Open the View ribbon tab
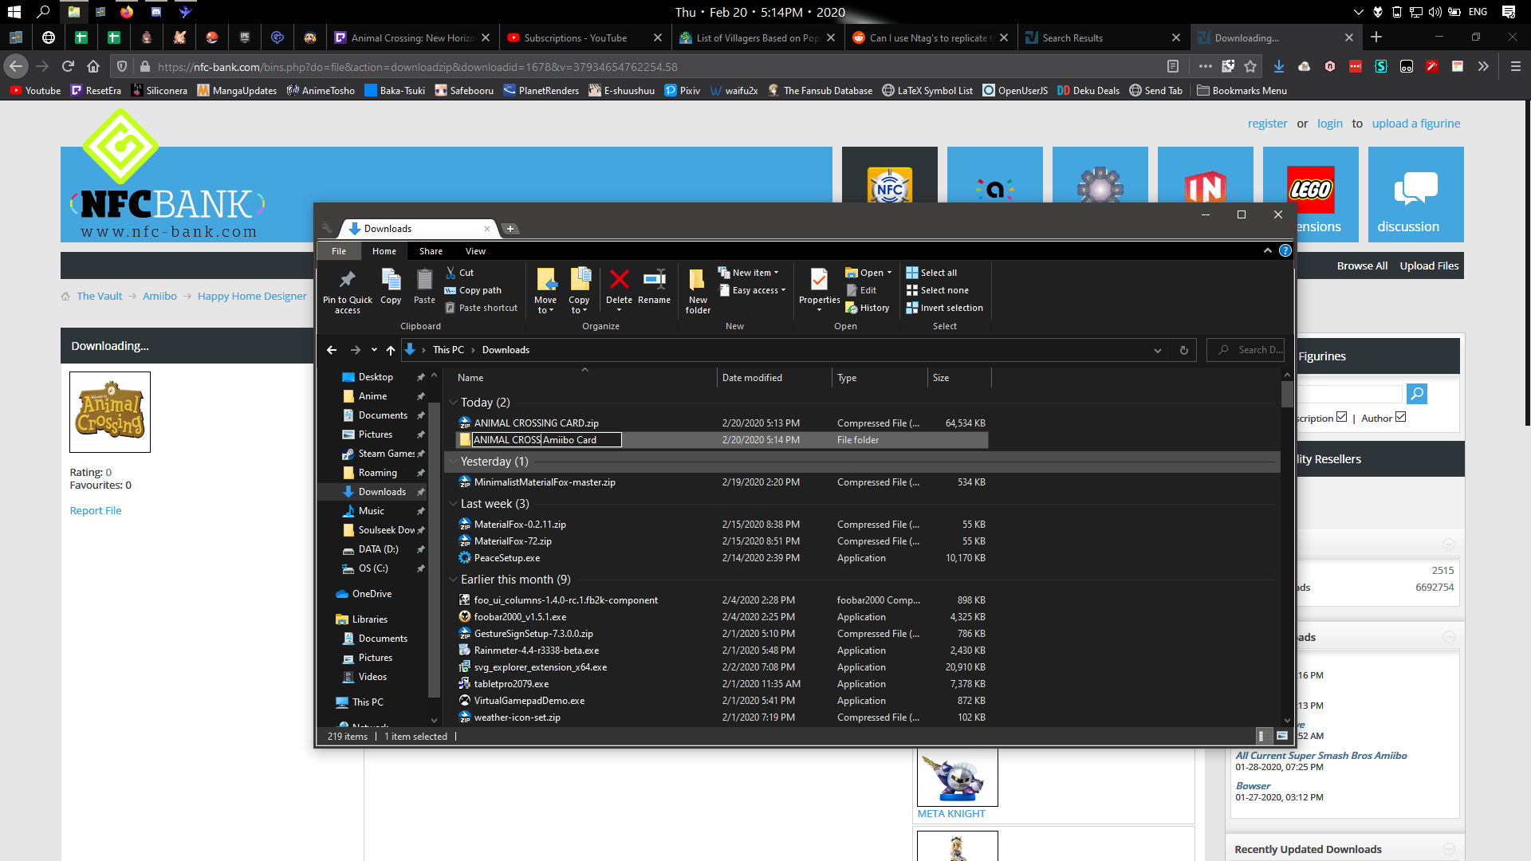 [x=475, y=251]
